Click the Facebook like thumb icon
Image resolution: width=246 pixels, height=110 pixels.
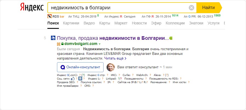[x=73, y=78]
